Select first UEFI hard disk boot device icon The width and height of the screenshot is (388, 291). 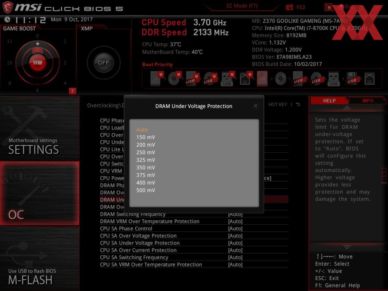pos(156,78)
